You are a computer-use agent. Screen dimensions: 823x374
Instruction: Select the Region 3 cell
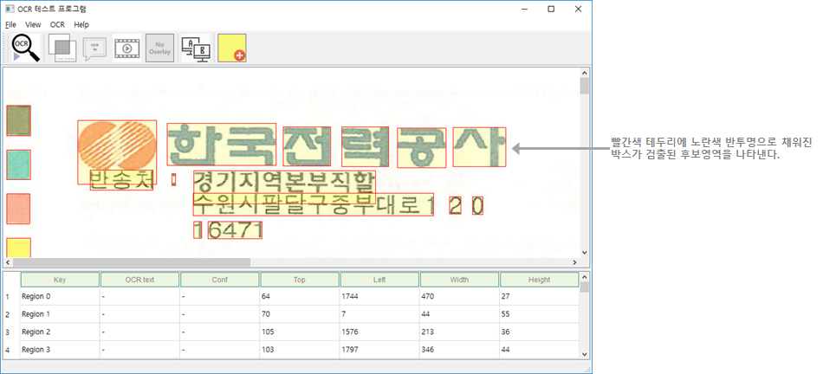pyautogui.click(x=60, y=350)
